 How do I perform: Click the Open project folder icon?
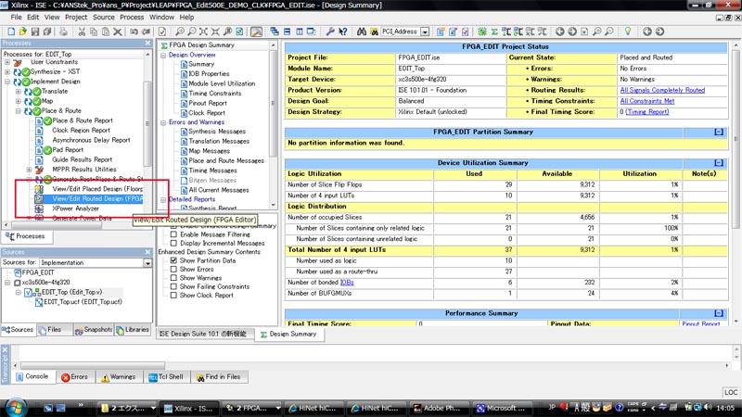tap(22, 32)
